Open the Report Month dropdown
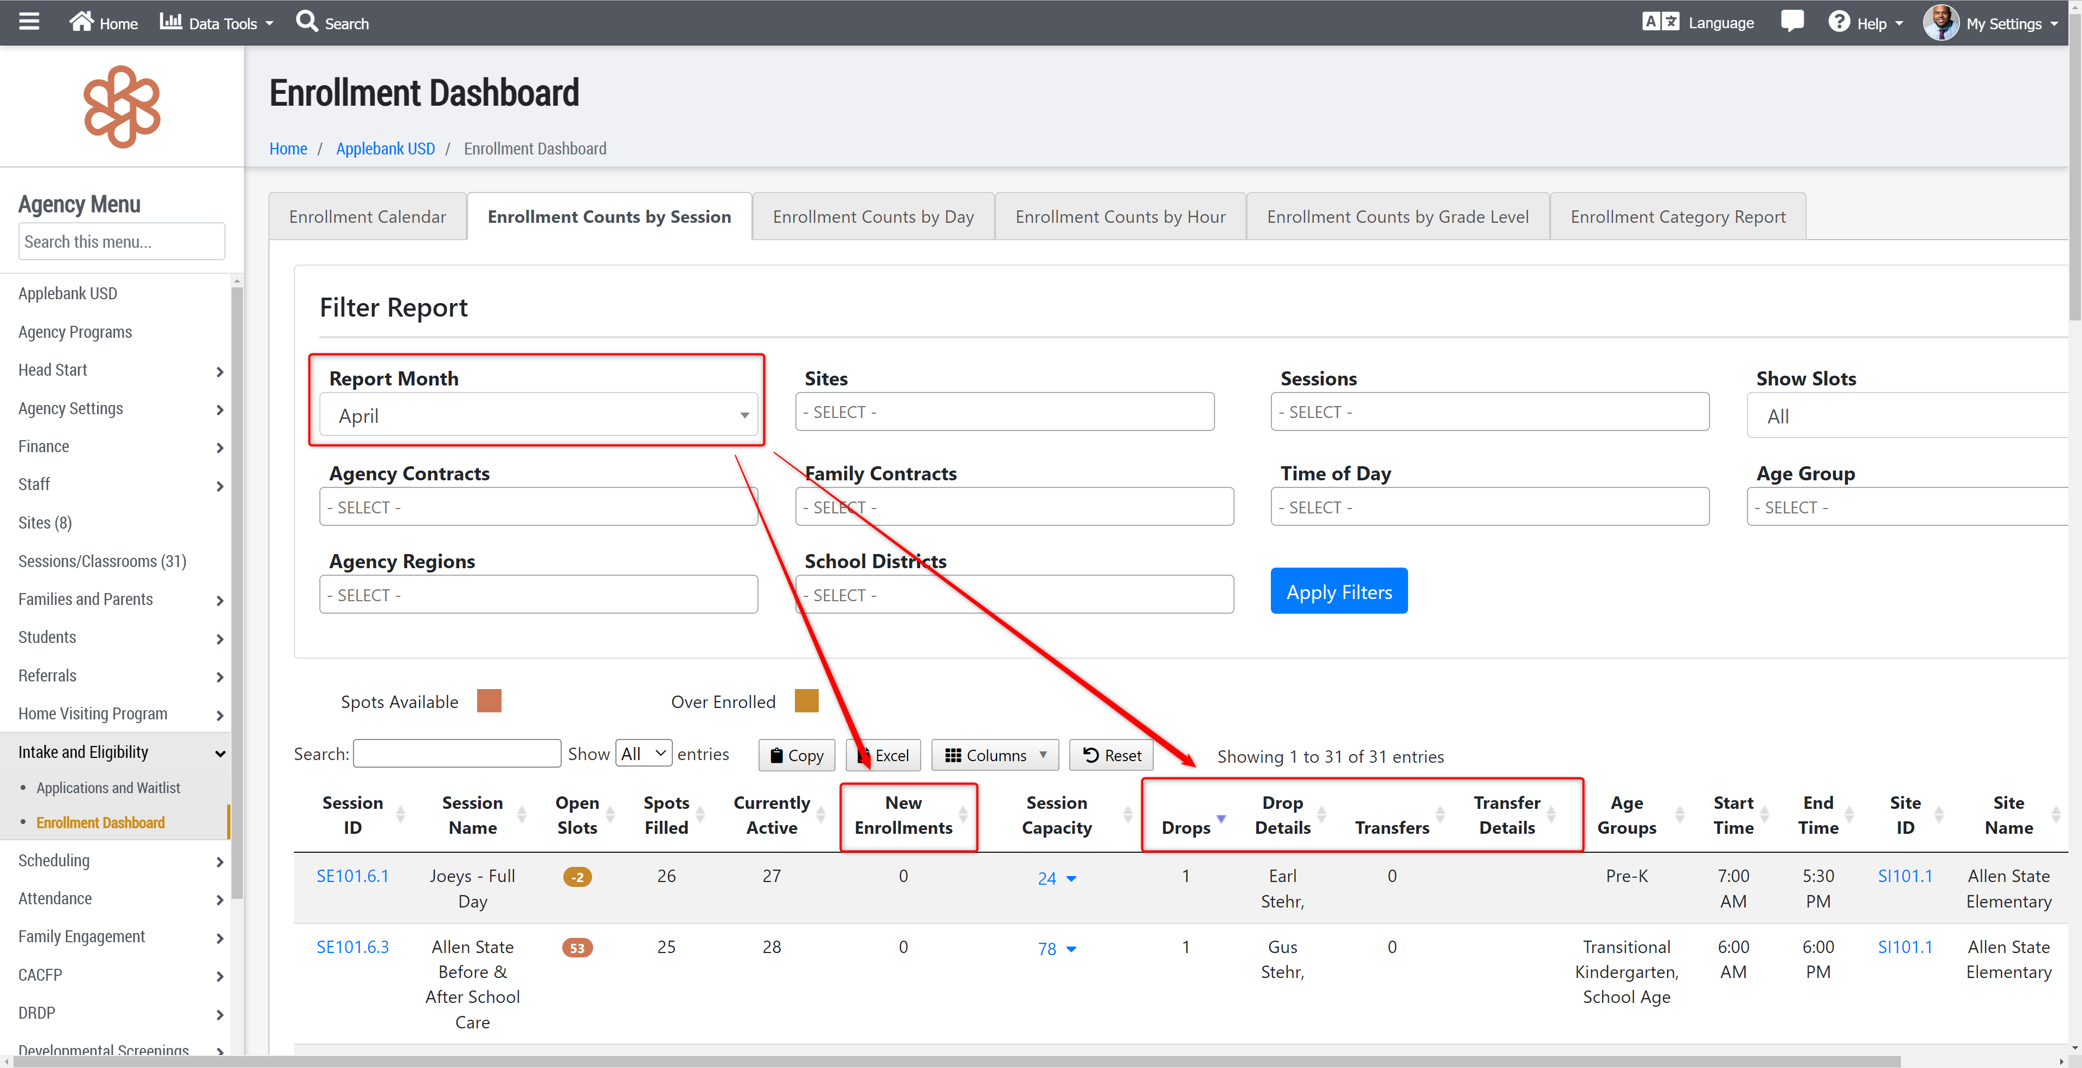Screen dimensions: 2082x1068 (538, 415)
